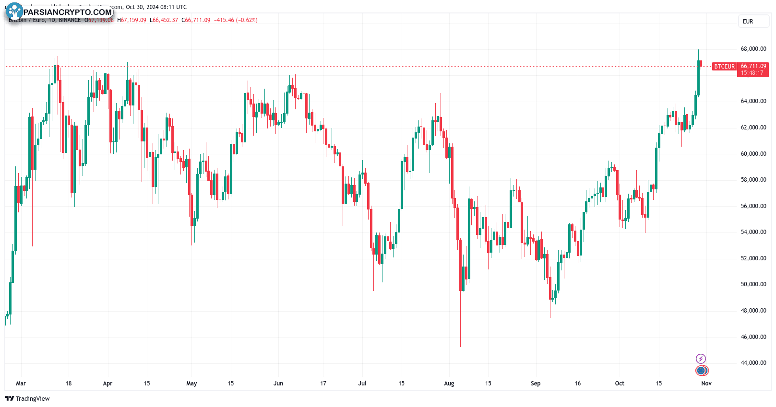Click the May label on the time axis
776x407 pixels.
click(x=191, y=384)
